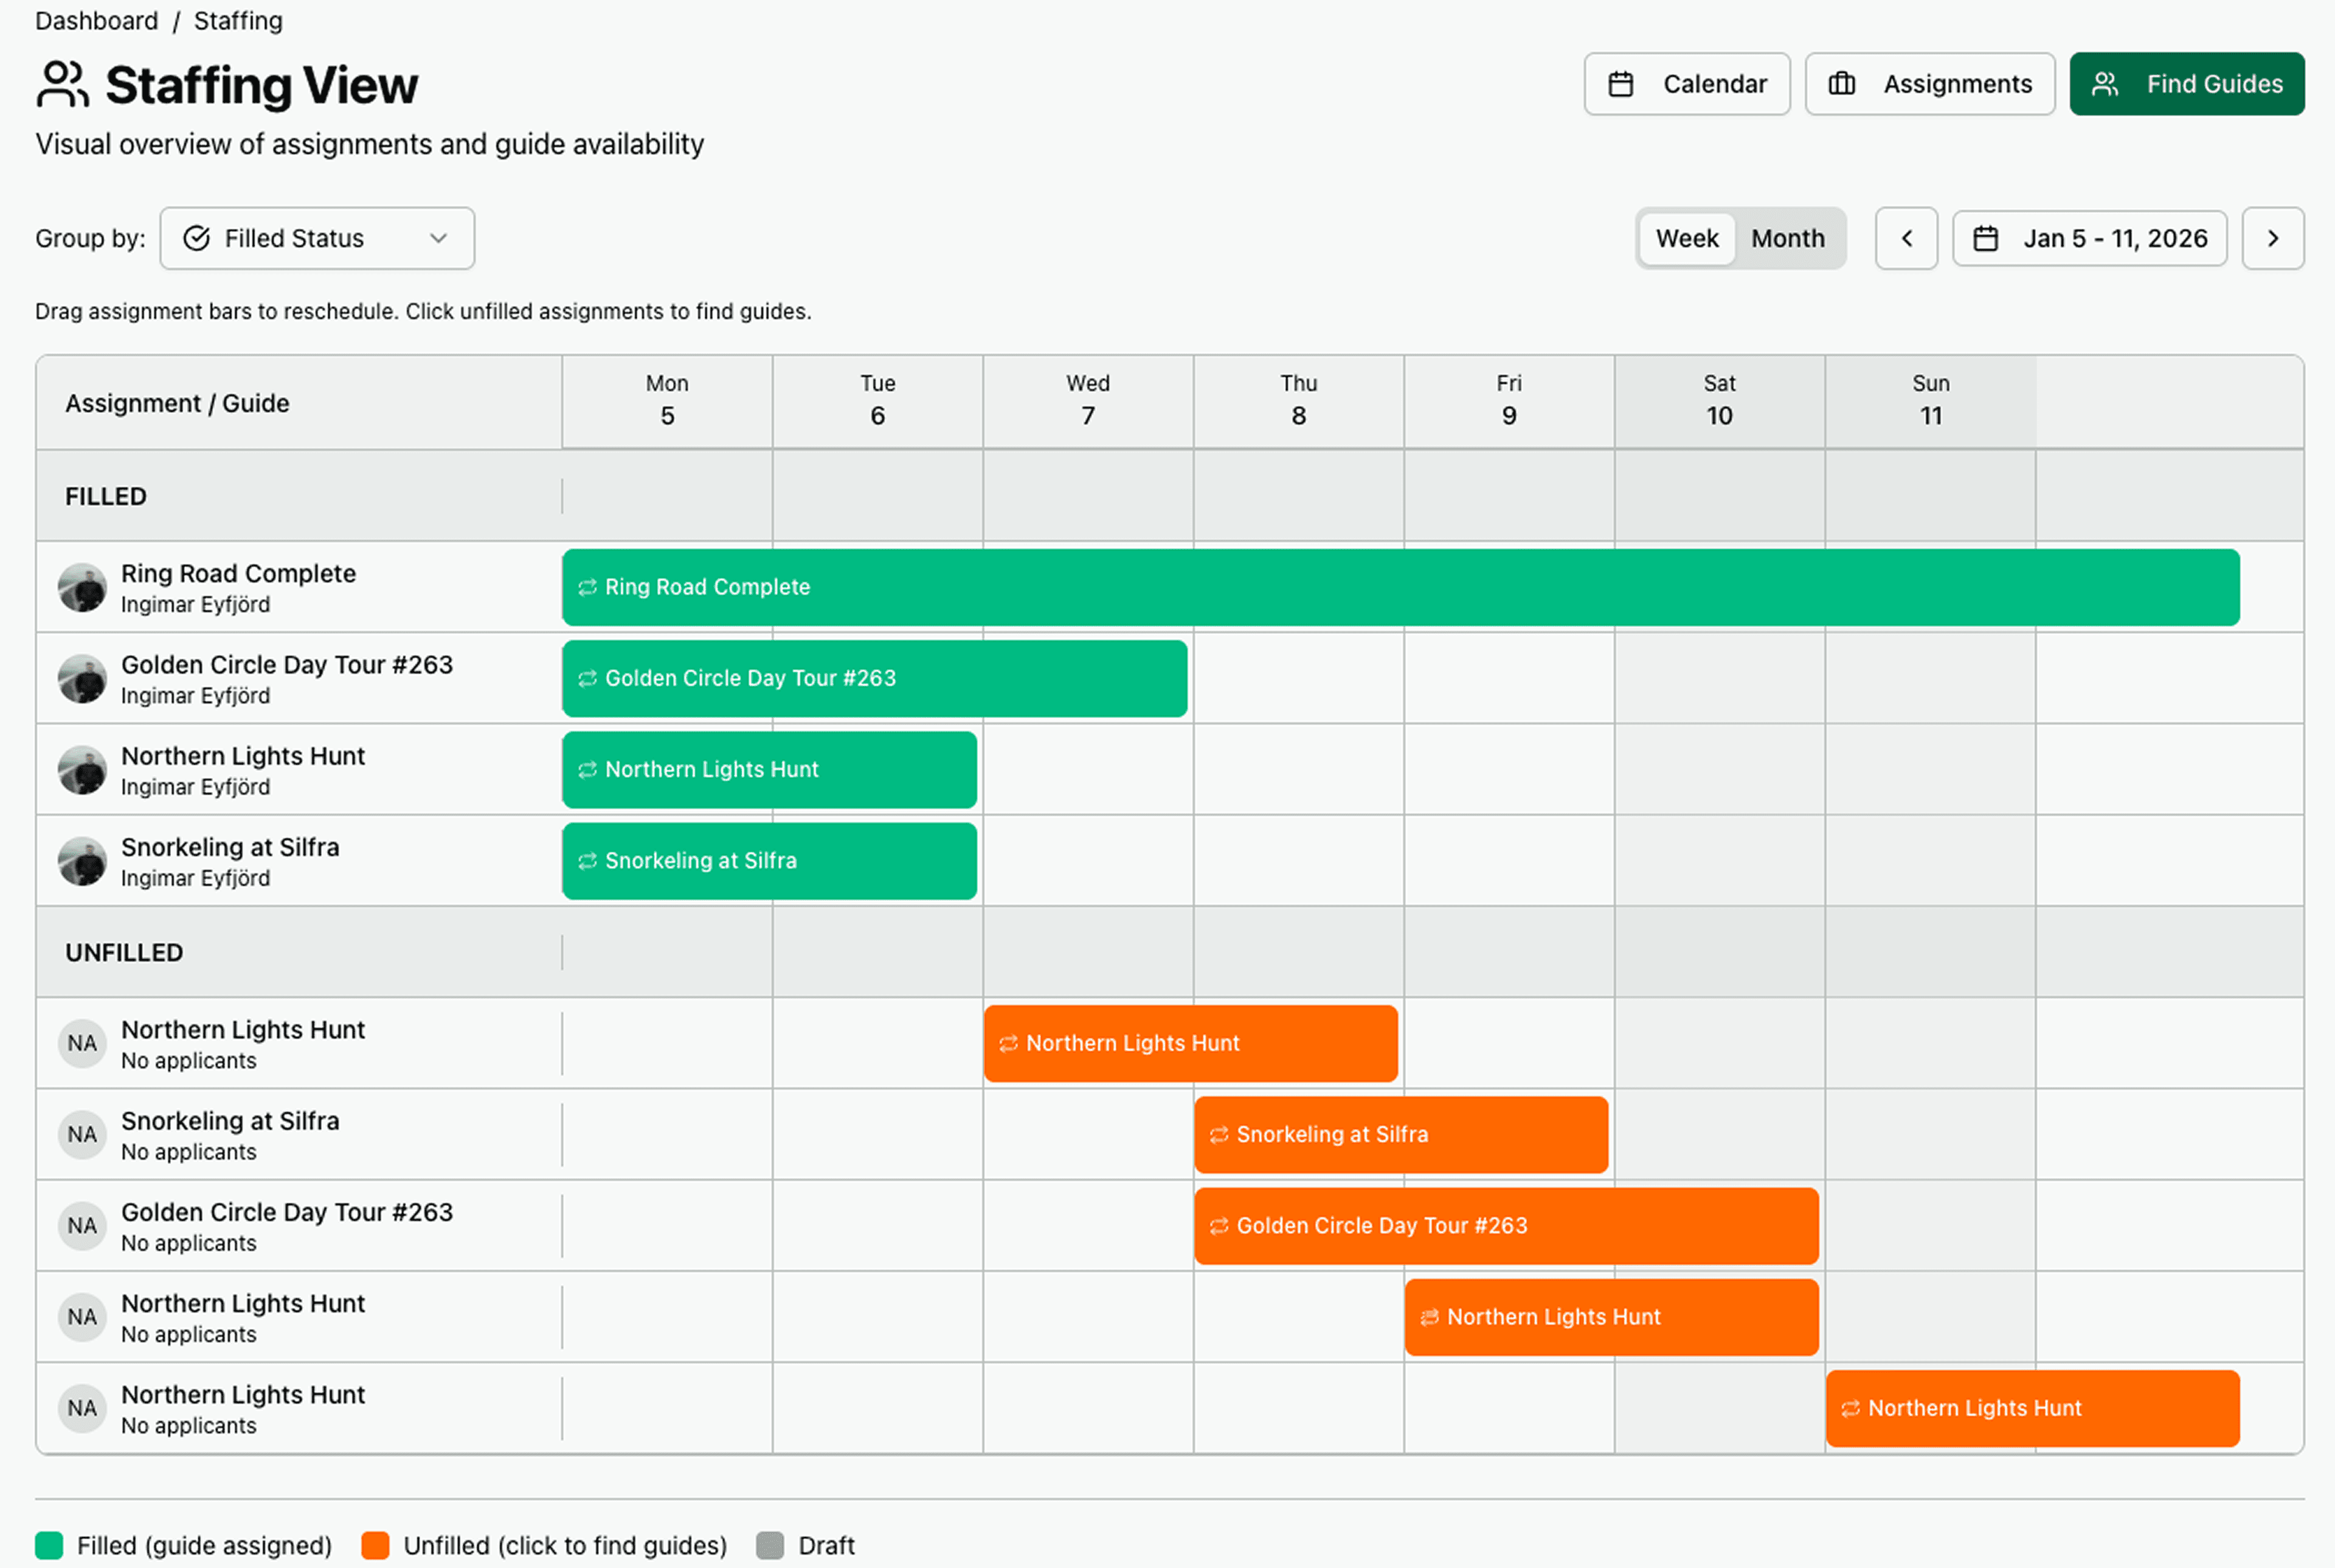The image size is (2335, 1568).
Task: Open the Jan 5 - 11, 2026 date picker
Action: (x=2089, y=239)
